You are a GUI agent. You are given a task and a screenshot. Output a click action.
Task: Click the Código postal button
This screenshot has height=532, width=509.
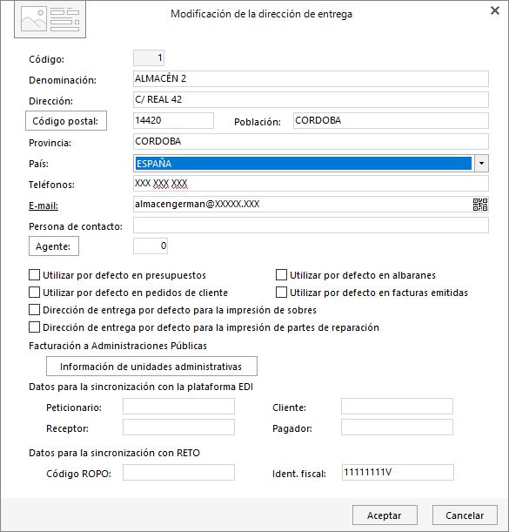pos(66,121)
